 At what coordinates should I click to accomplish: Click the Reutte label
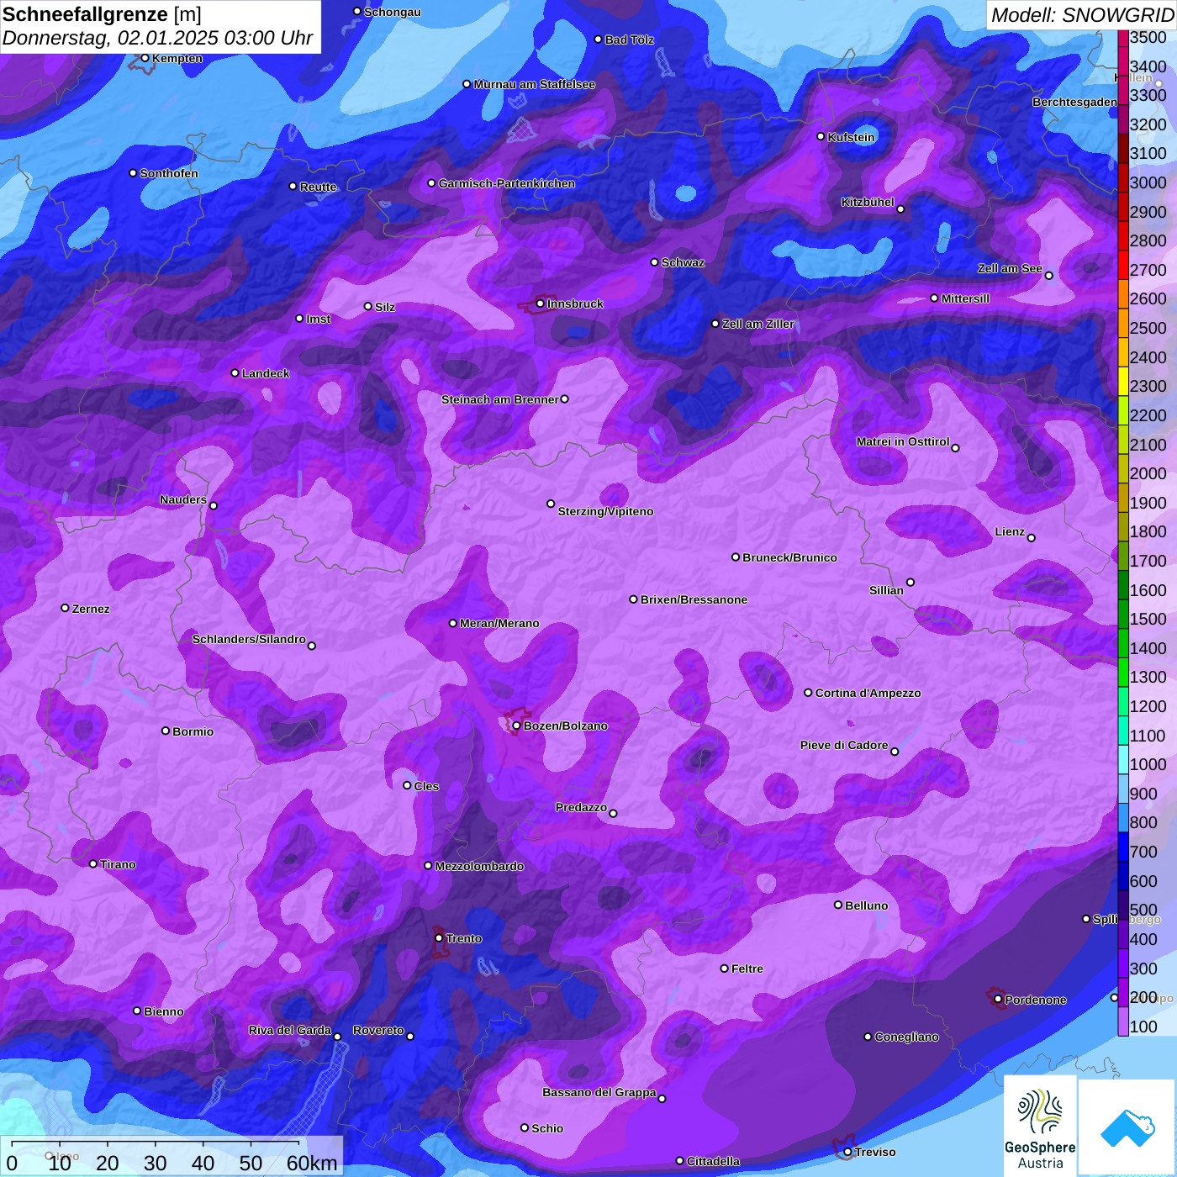[318, 187]
